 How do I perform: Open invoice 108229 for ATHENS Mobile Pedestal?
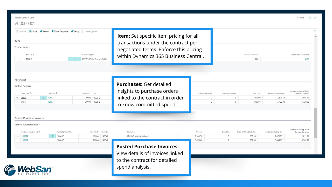[25, 136]
